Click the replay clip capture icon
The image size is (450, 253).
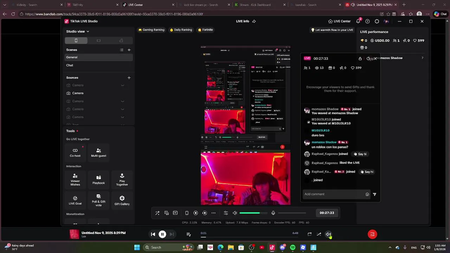[x=205, y=213]
